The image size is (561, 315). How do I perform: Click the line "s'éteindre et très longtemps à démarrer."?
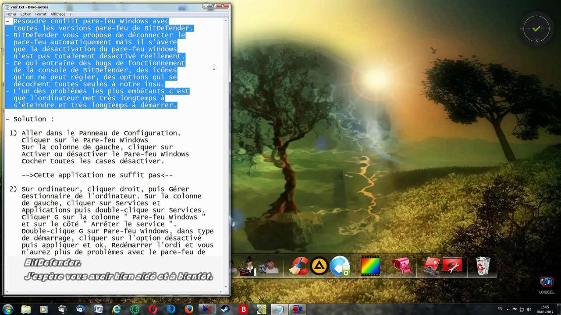[x=95, y=105]
